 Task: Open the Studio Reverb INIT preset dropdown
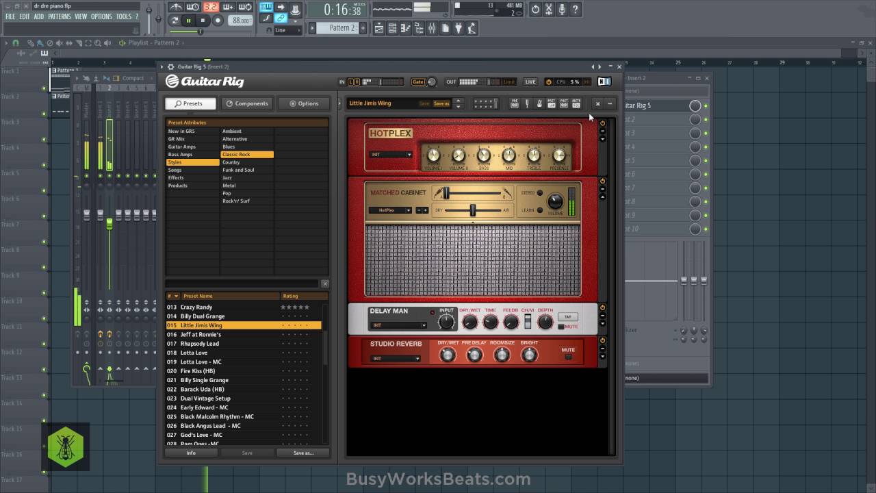pos(396,358)
